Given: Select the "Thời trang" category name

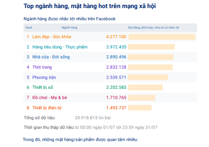Looking at the screenshot, I should click(x=42, y=67).
